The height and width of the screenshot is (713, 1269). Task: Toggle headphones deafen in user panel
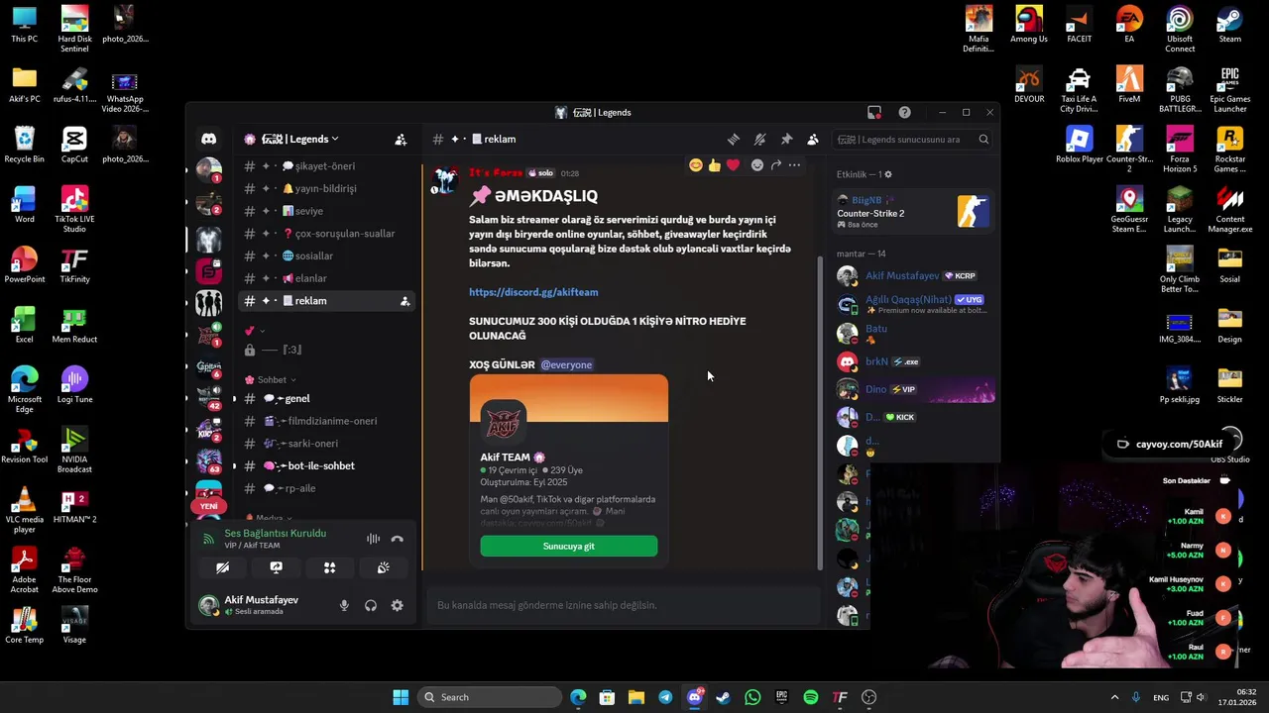pyautogui.click(x=371, y=605)
